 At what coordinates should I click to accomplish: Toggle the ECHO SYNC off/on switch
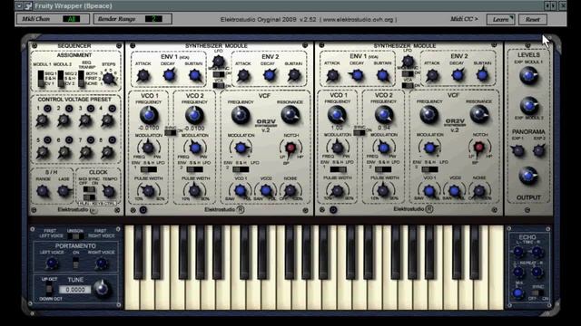coord(537,292)
